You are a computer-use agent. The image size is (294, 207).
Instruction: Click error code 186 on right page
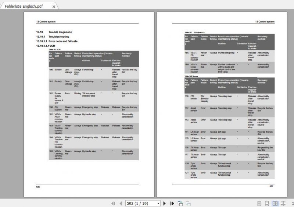point(187,53)
